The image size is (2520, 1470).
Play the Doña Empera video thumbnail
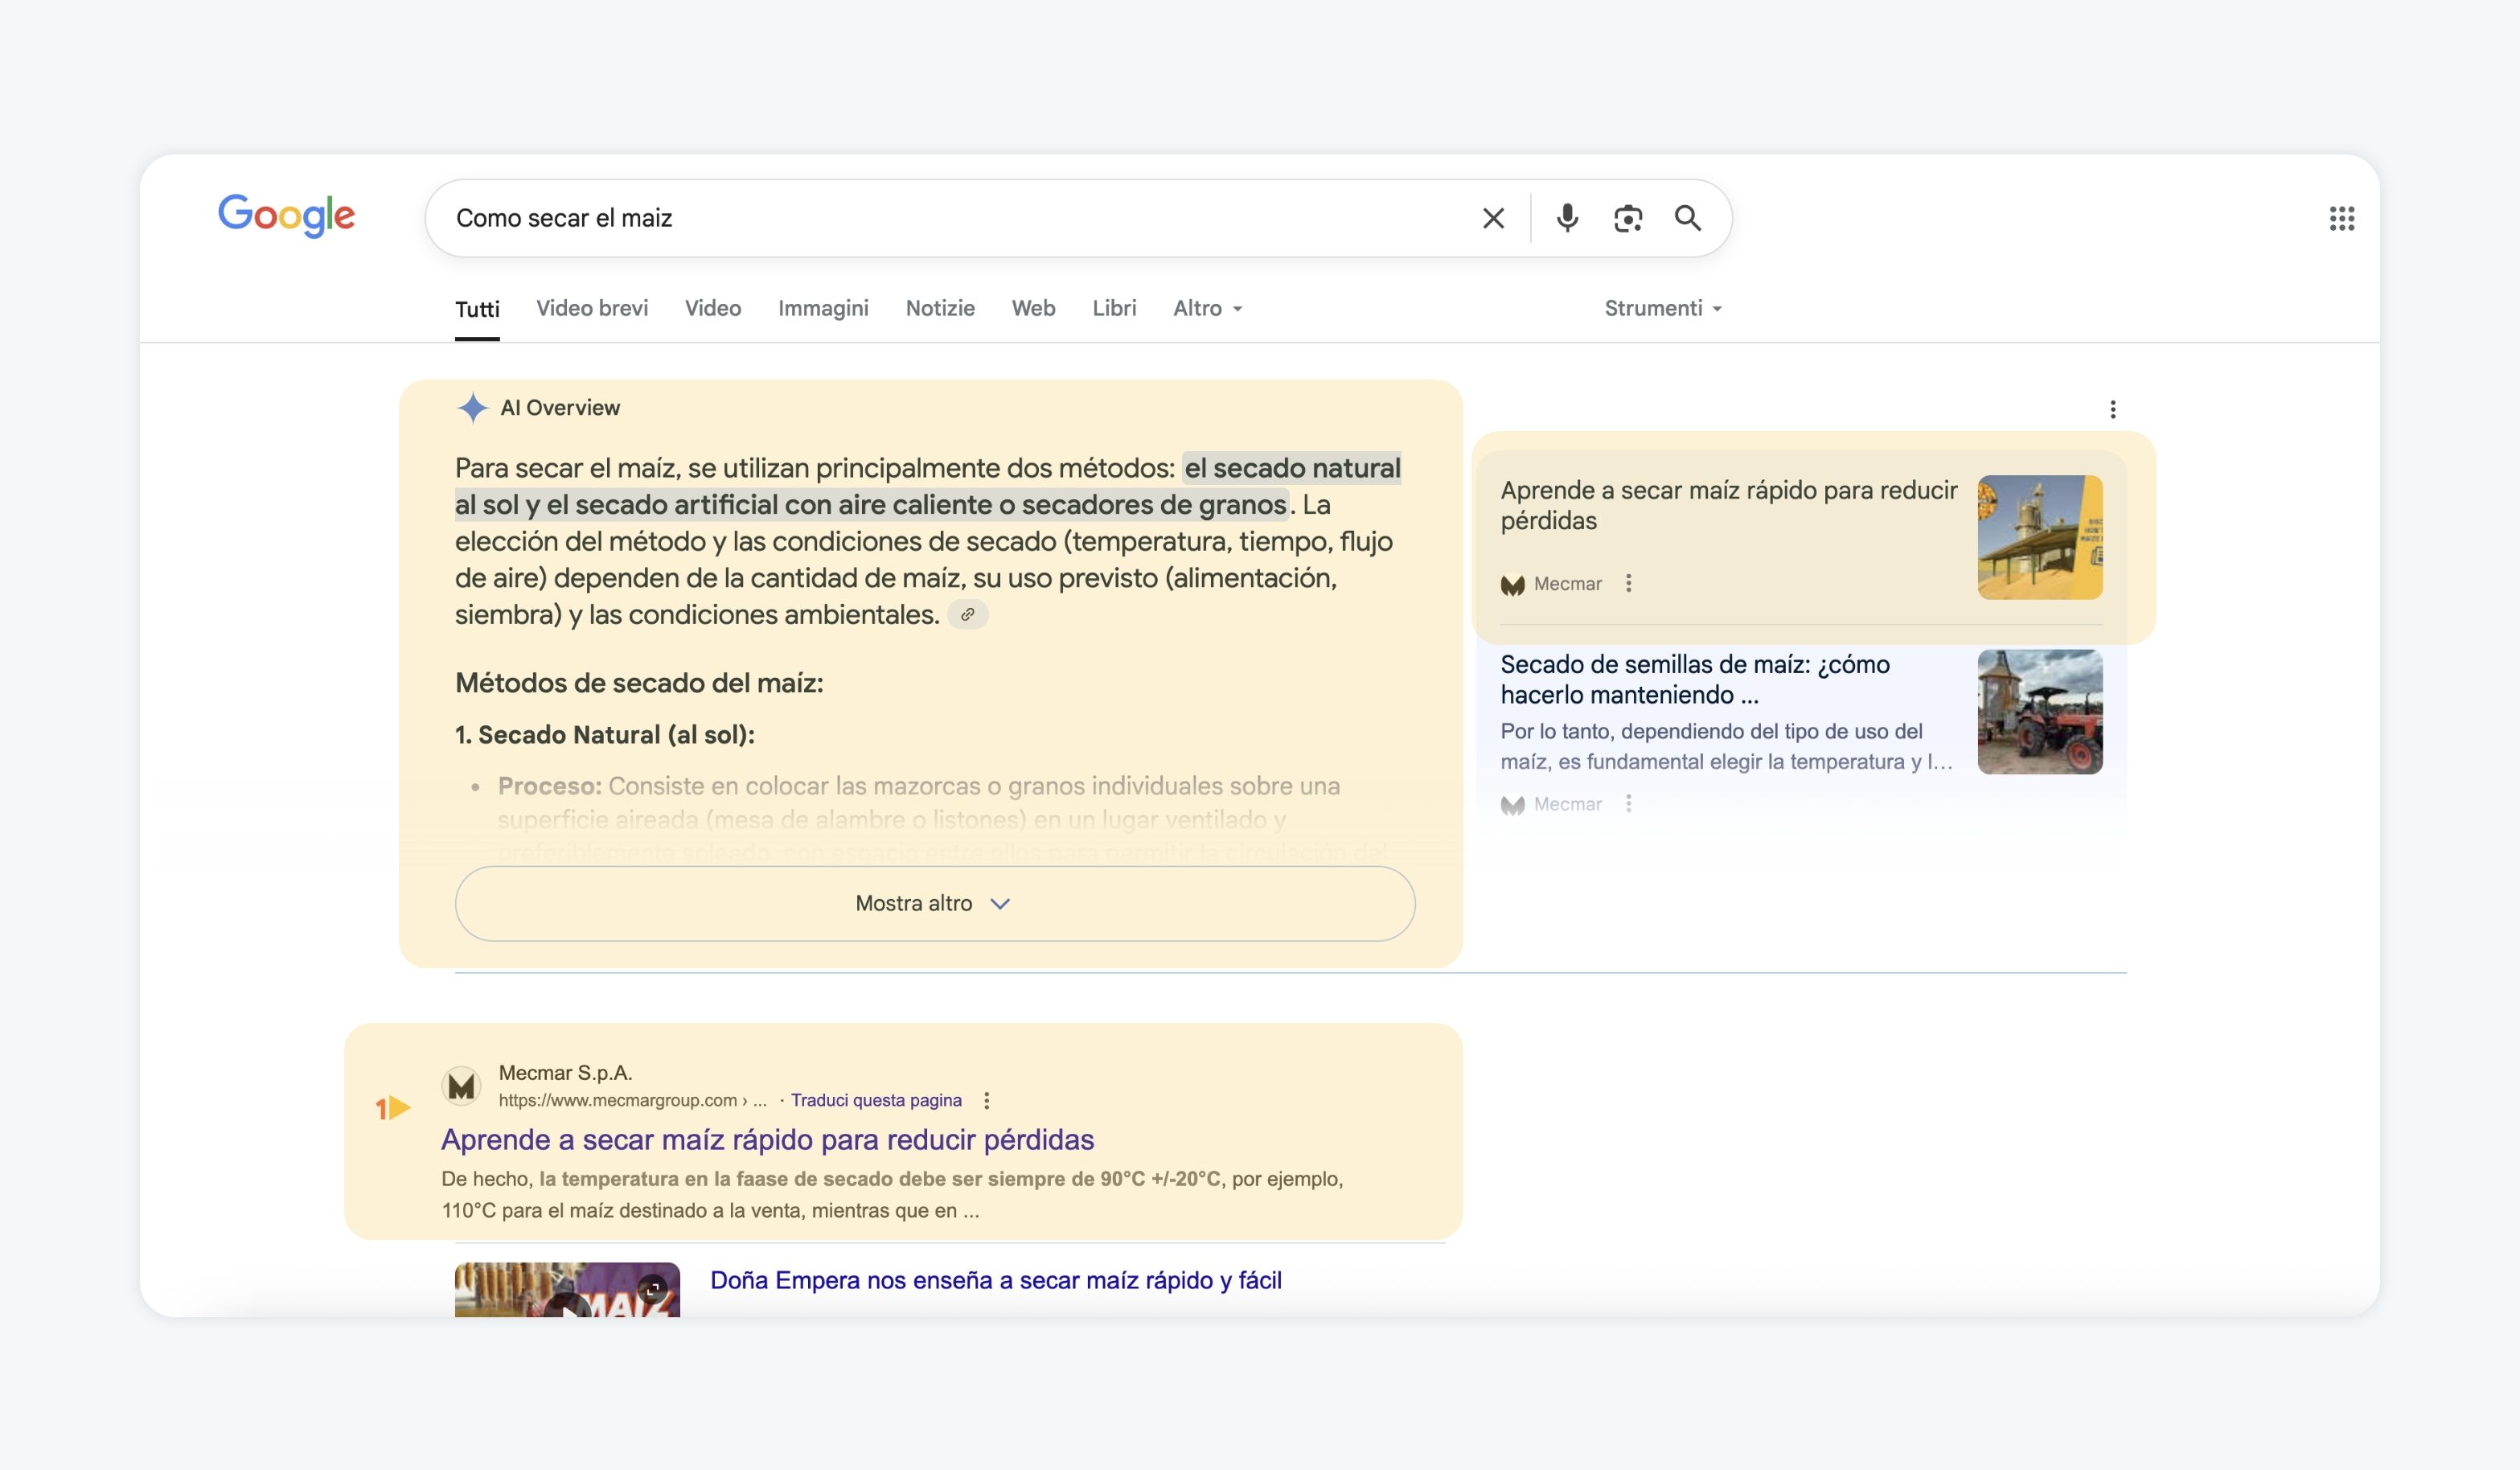pyautogui.click(x=567, y=1290)
